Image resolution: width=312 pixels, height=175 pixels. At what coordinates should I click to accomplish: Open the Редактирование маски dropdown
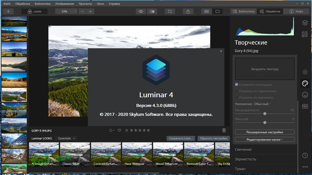point(265,139)
